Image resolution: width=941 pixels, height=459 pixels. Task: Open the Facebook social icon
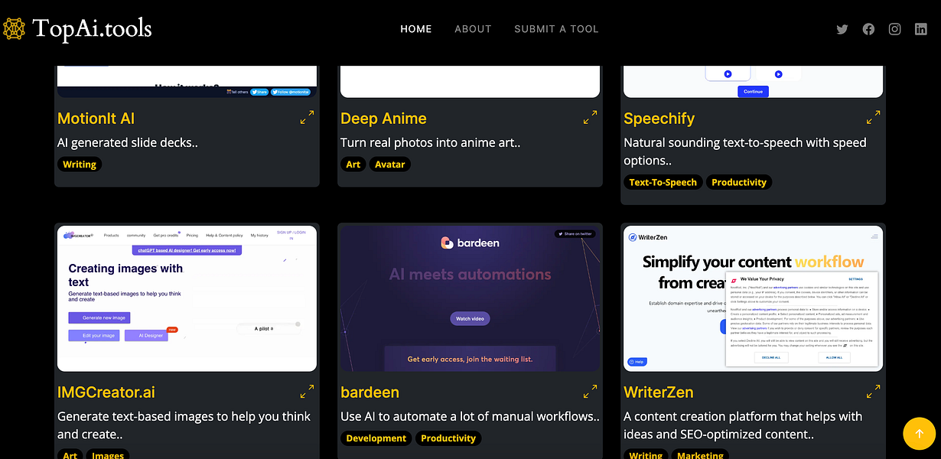[868, 29]
